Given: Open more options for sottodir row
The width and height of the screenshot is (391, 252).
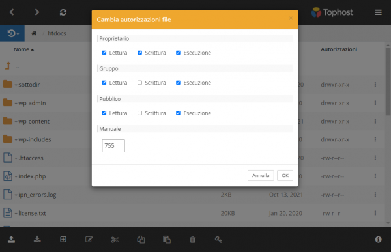Looking at the screenshot, I should click(375, 85).
